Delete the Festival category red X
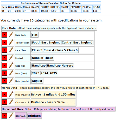The height and width of the screenshot is (124, 128). point(4,58)
